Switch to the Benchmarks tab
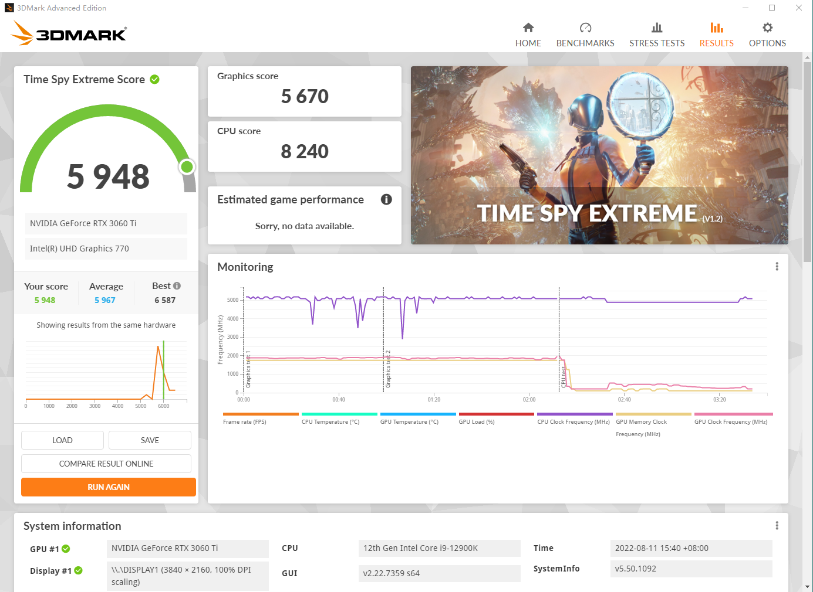The image size is (813, 592). 585,27
